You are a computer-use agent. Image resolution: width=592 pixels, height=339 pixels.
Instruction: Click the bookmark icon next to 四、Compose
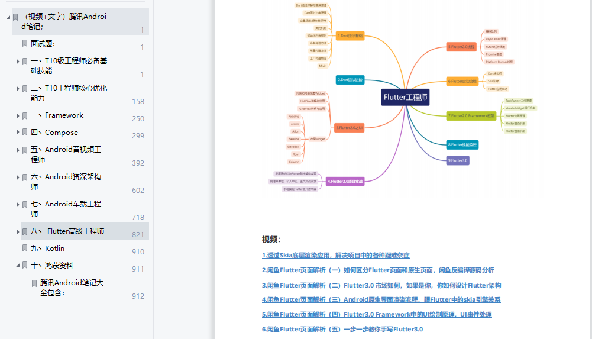click(x=24, y=132)
